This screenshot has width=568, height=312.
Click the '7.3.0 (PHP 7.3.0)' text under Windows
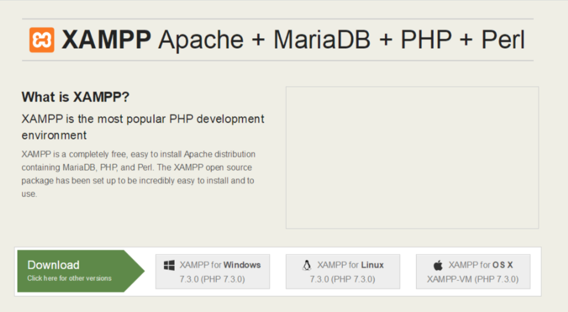point(212,279)
